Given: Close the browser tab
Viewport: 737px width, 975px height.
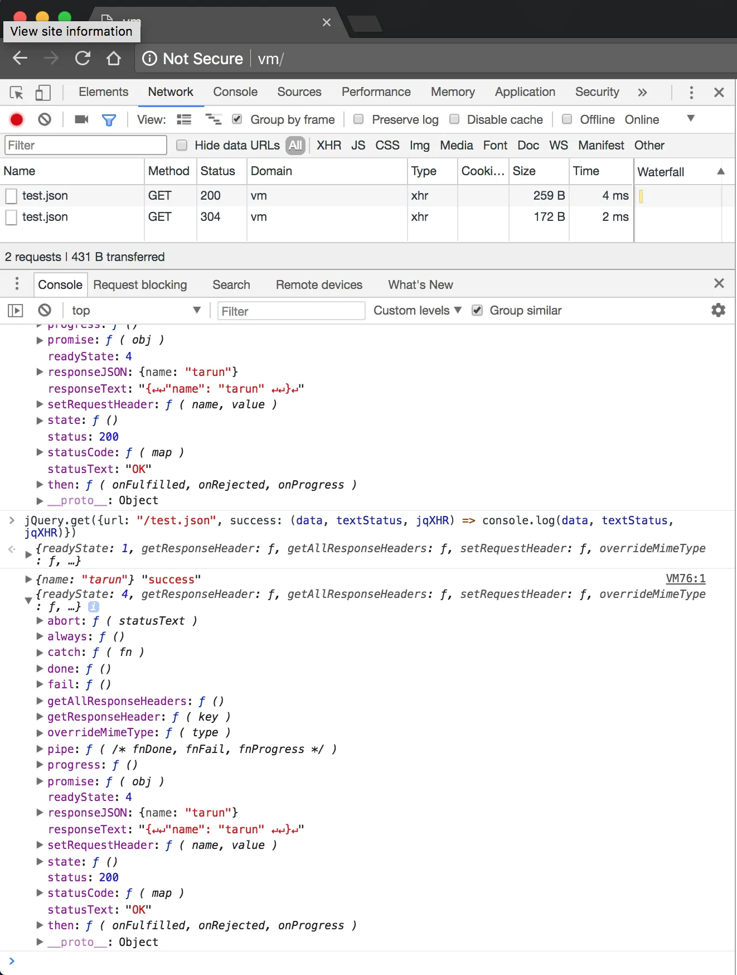Looking at the screenshot, I should click(x=327, y=22).
